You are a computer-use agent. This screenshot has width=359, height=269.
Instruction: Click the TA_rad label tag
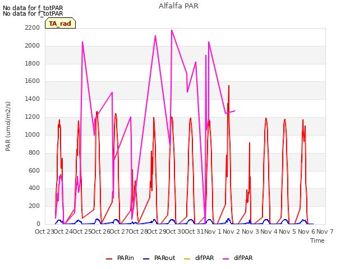[60, 24]
